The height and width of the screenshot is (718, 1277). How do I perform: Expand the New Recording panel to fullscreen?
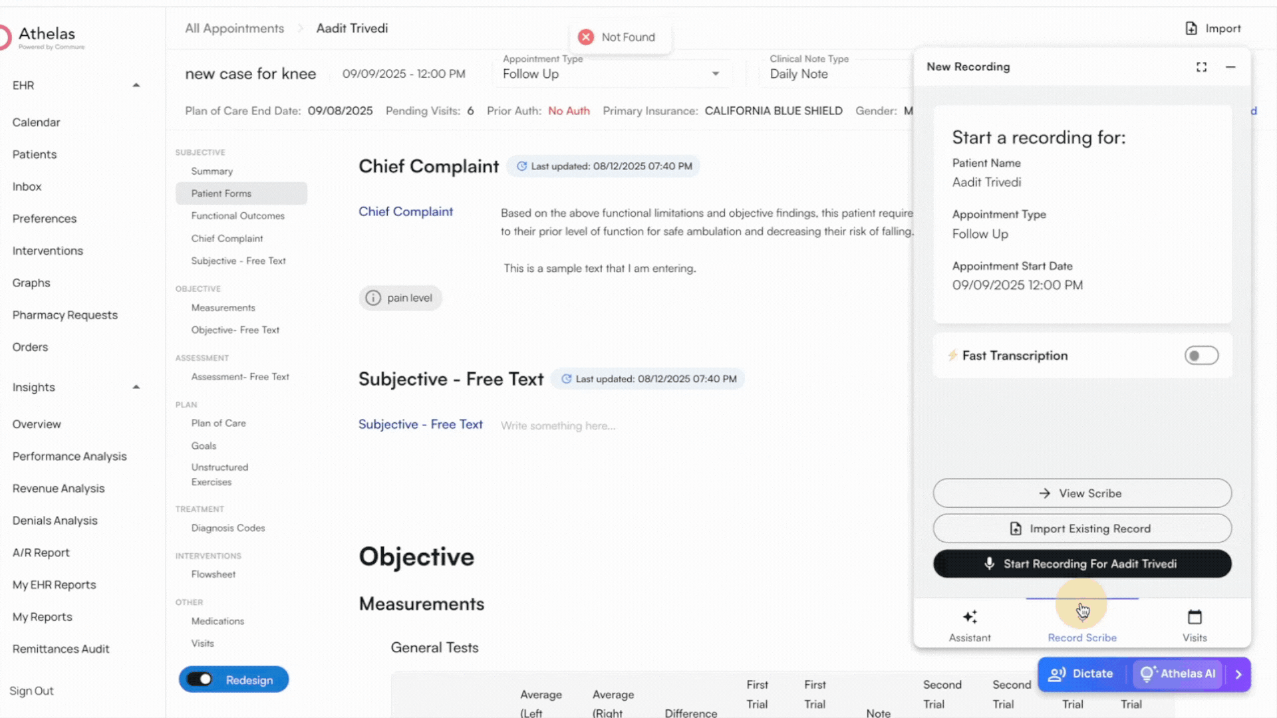(1201, 67)
